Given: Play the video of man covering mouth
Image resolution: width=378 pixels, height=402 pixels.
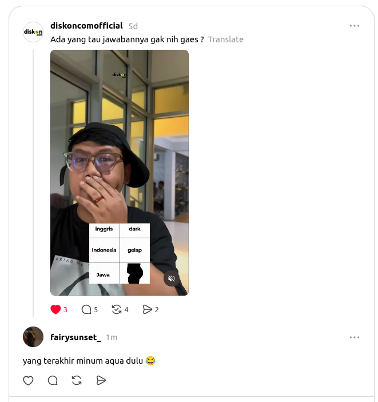Looking at the screenshot, I should tap(120, 173).
